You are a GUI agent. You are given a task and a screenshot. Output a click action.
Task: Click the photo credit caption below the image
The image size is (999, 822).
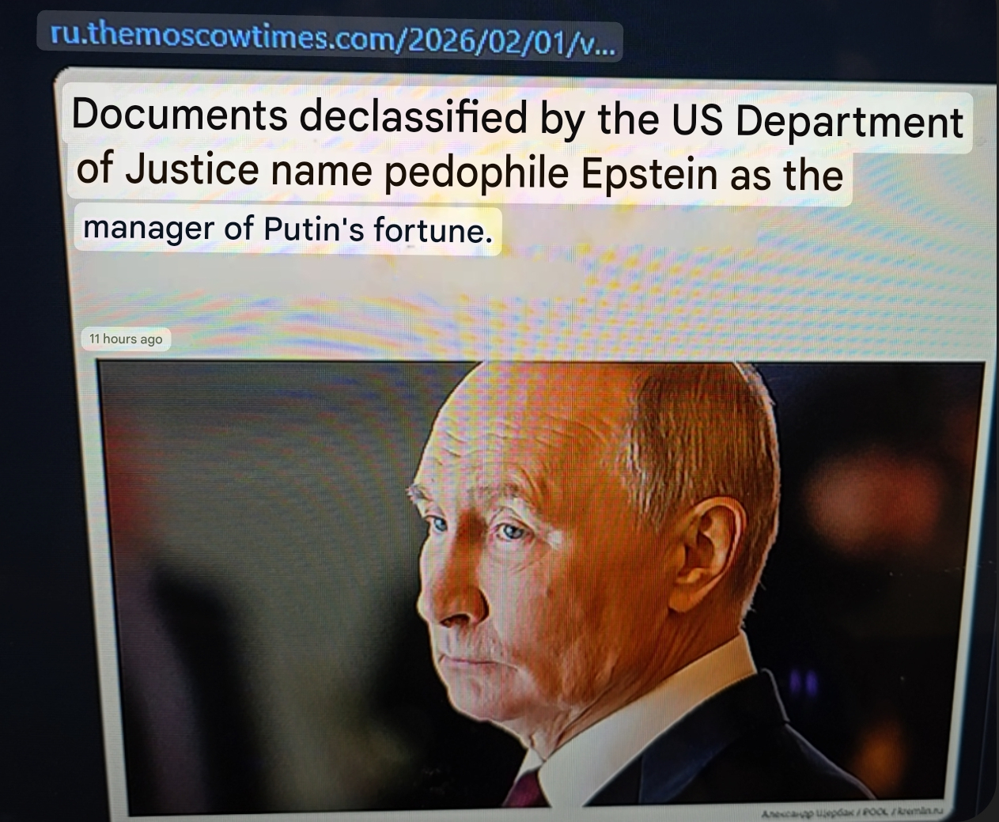coord(854,813)
